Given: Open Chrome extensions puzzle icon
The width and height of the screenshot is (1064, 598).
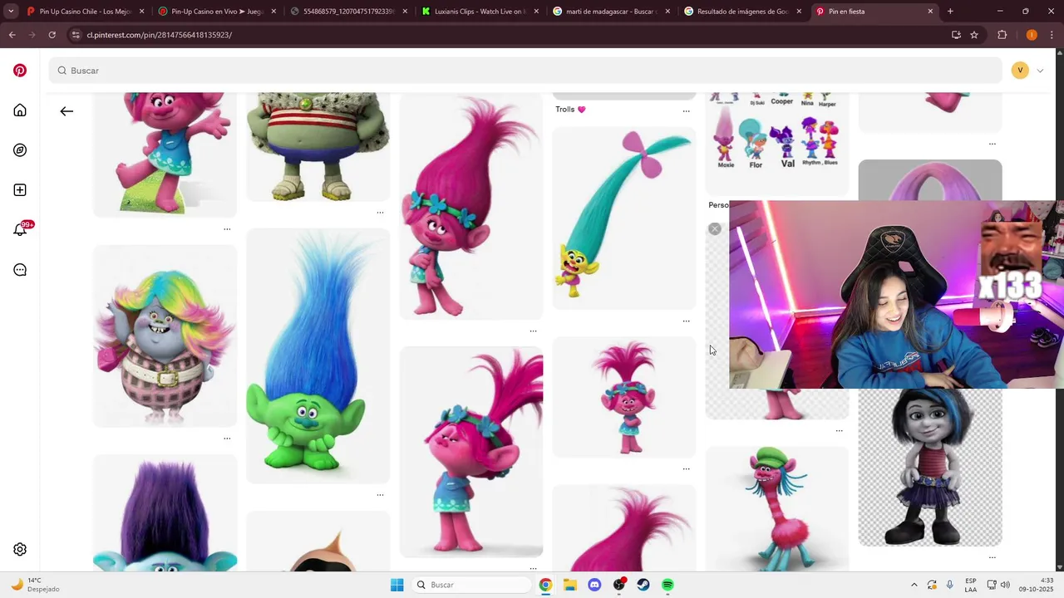Looking at the screenshot, I should coord(1002,35).
